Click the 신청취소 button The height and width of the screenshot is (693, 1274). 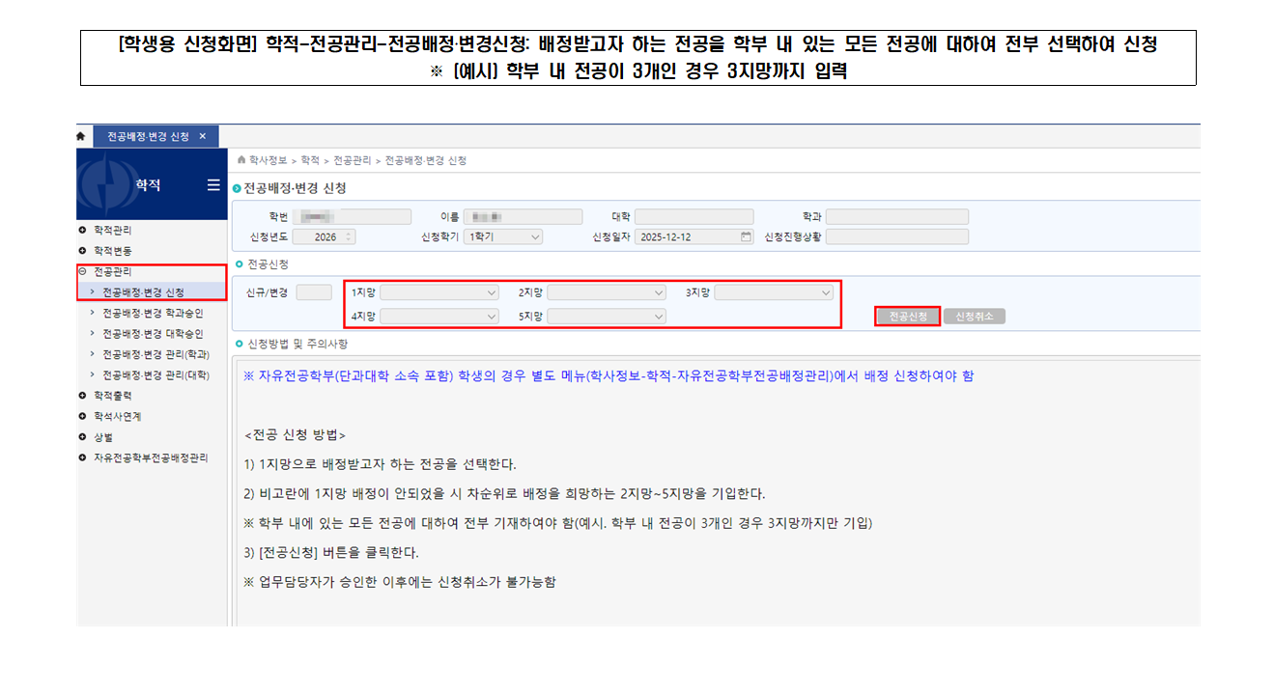974,317
